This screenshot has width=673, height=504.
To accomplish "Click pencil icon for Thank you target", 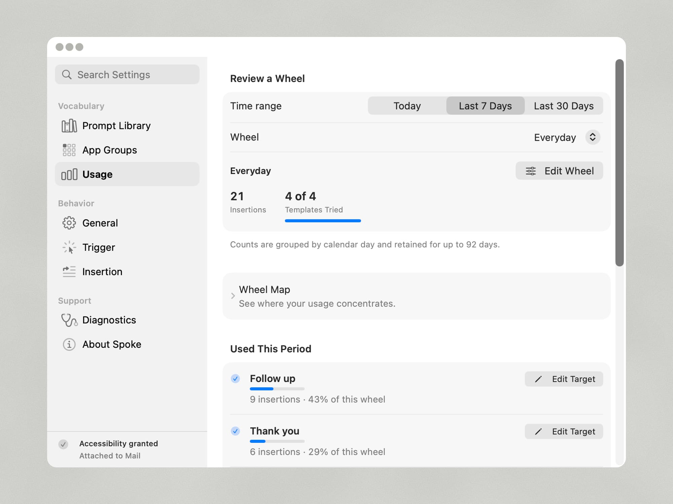I will (538, 432).
